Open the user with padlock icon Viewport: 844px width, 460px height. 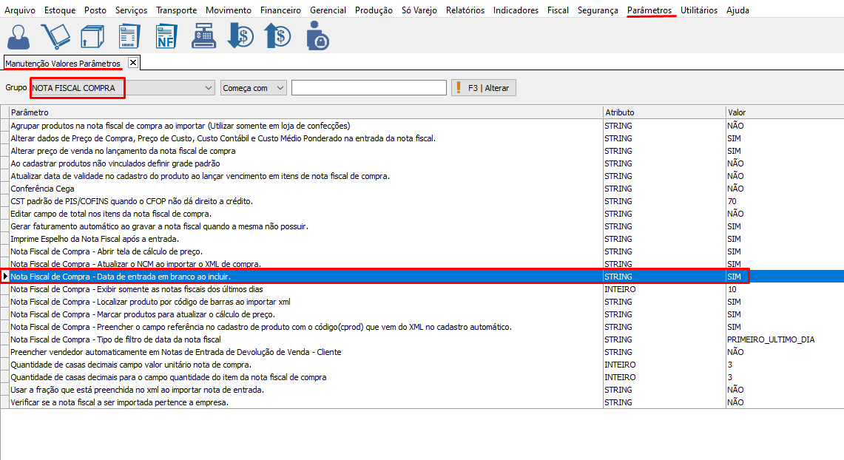point(317,35)
